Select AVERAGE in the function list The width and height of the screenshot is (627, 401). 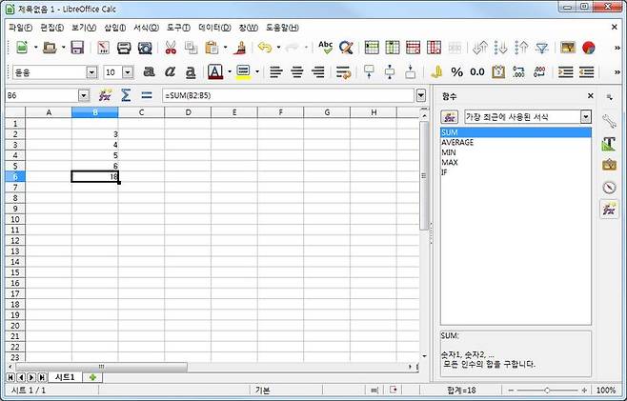pyautogui.click(x=457, y=143)
